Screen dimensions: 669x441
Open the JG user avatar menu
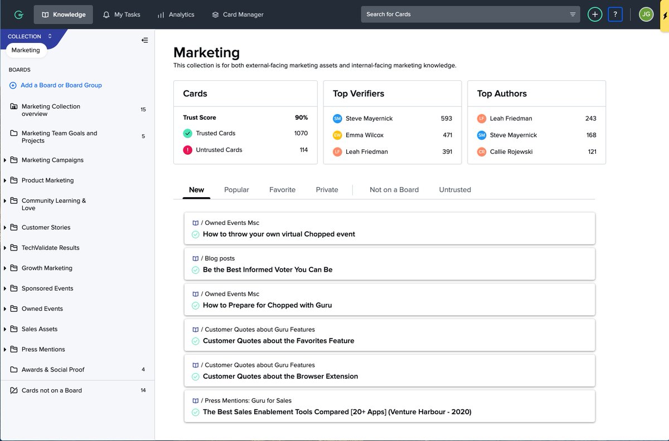pyautogui.click(x=646, y=14)
